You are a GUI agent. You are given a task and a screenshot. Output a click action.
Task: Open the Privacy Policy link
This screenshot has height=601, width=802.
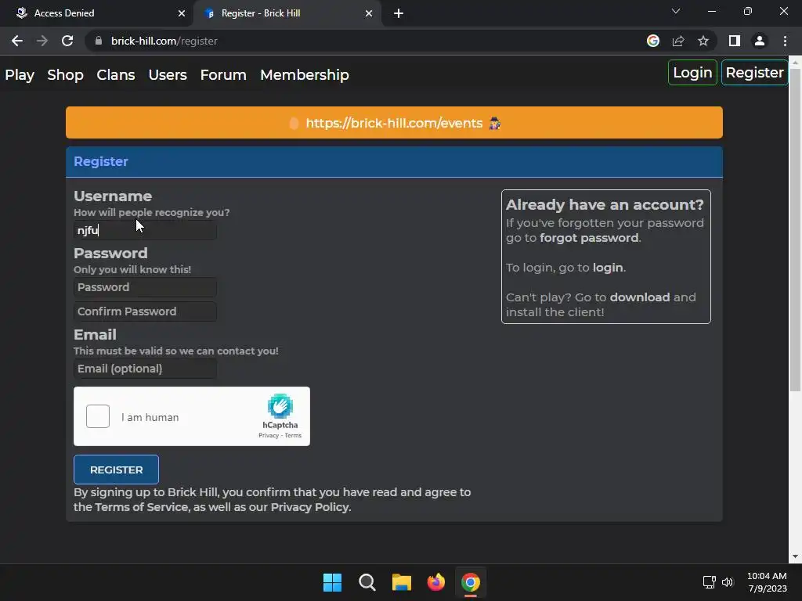(309, 507)
